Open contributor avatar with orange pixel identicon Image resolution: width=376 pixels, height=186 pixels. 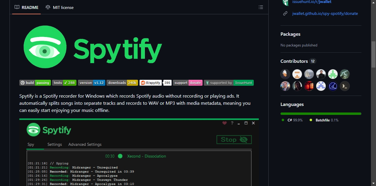pos(297,74)
